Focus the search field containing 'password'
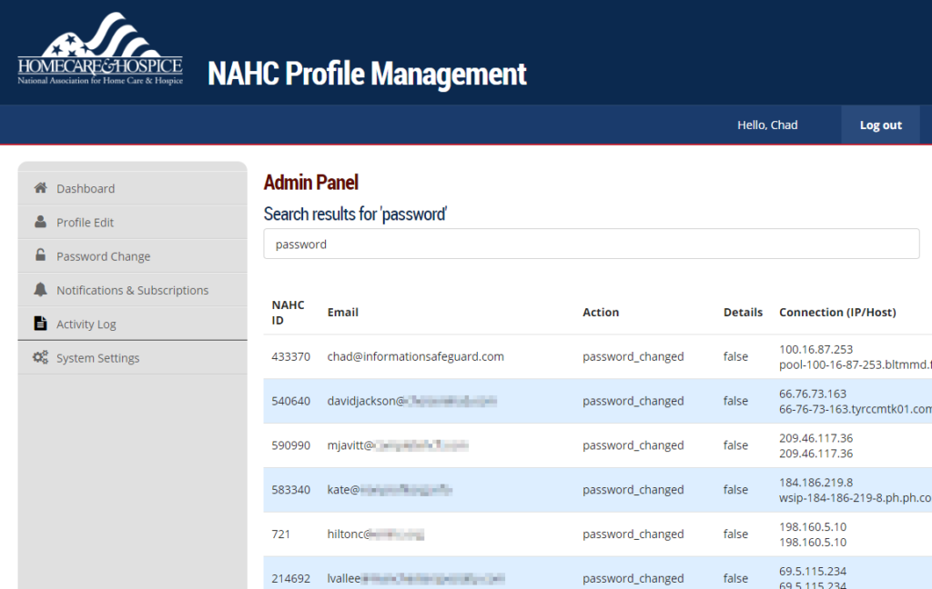Image resolution: width=932 pixels, height=589 pixels. click(x=592, y=244)
